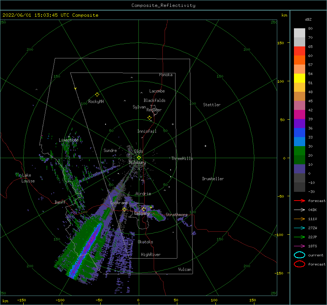Select the ThreeHills label
This screenshot has height=305, width=327.
pos(182,158)
